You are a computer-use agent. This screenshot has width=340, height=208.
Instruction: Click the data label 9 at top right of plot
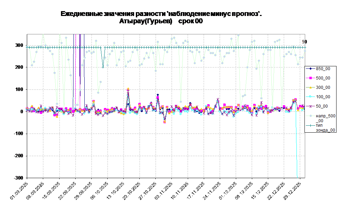[x=303, y=42]
